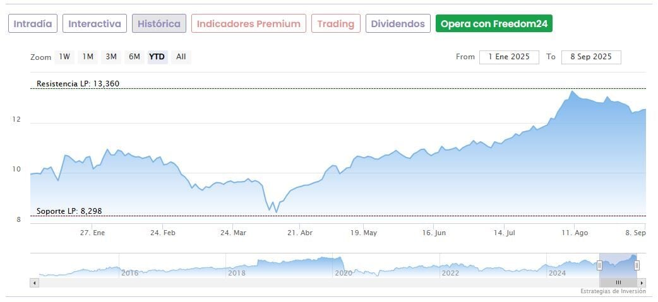Set zoom range to 1W

coord(64,57)
